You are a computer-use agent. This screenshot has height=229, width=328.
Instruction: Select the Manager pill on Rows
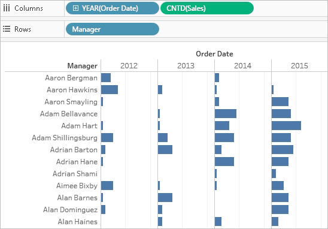113,29
